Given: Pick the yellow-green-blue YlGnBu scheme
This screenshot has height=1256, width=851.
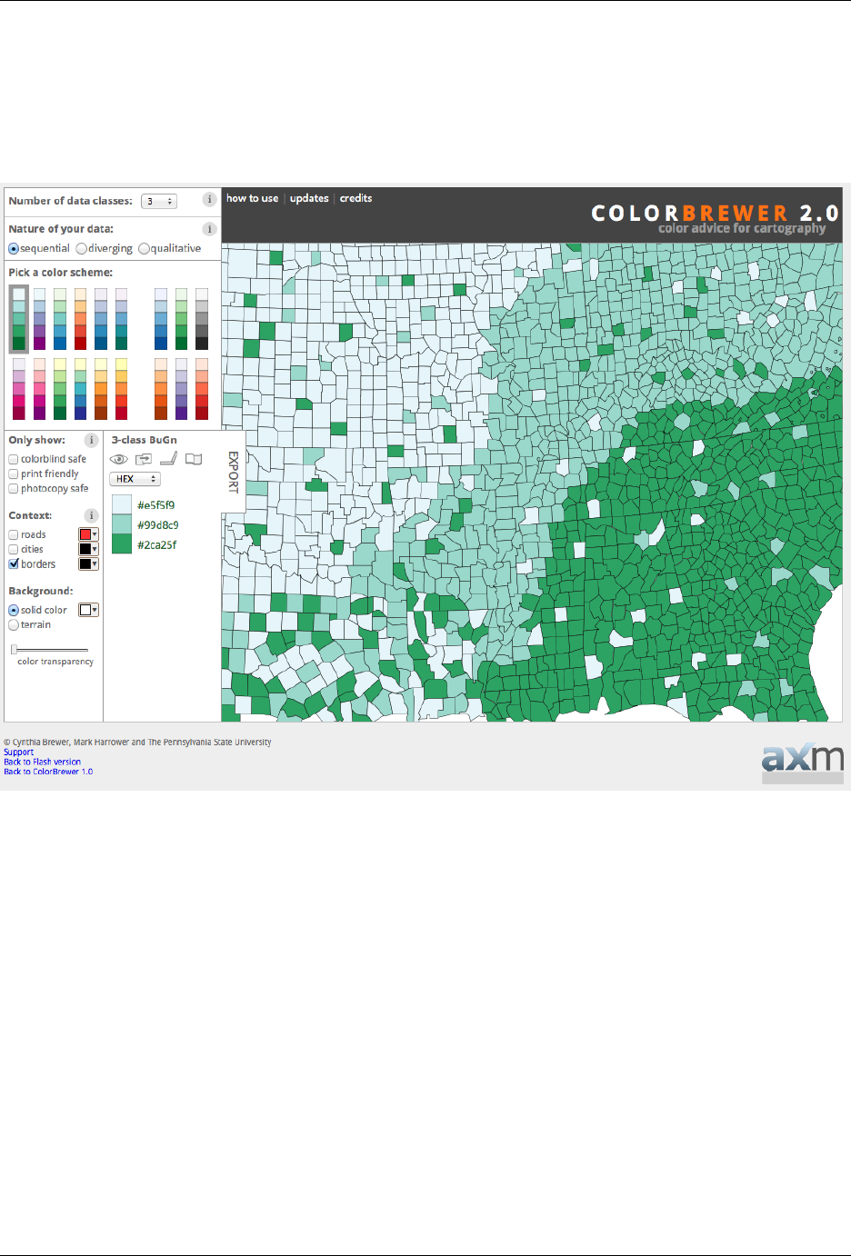Looking at the screenshot, I should tap(81, 389).
